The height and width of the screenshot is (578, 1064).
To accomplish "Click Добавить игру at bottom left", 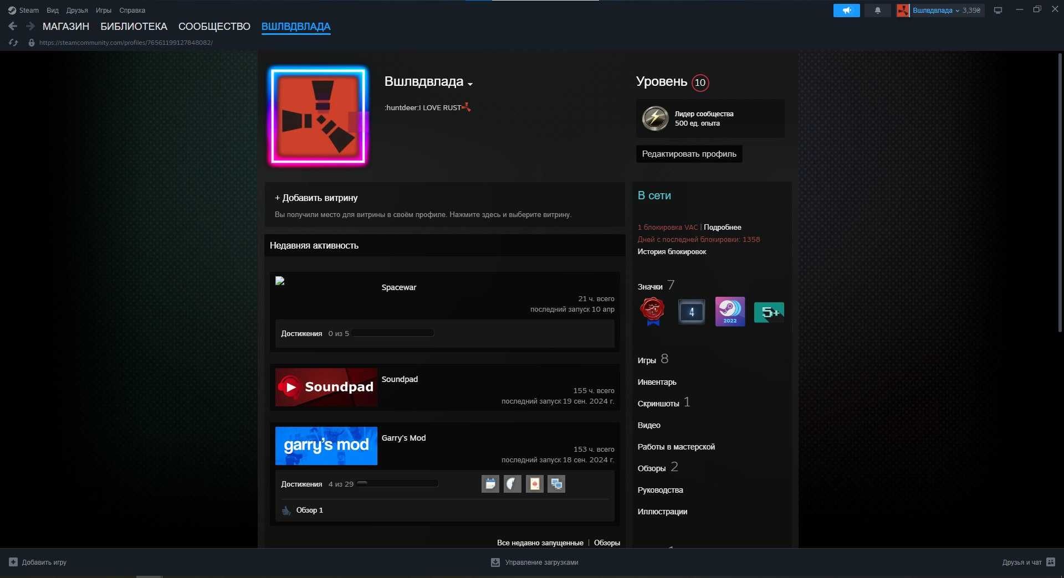I will pos(44,562).
